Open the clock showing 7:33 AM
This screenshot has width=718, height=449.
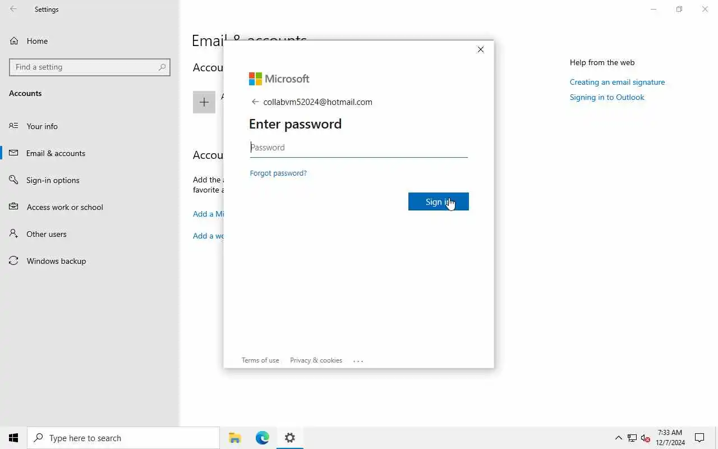[x=670, y=438]
